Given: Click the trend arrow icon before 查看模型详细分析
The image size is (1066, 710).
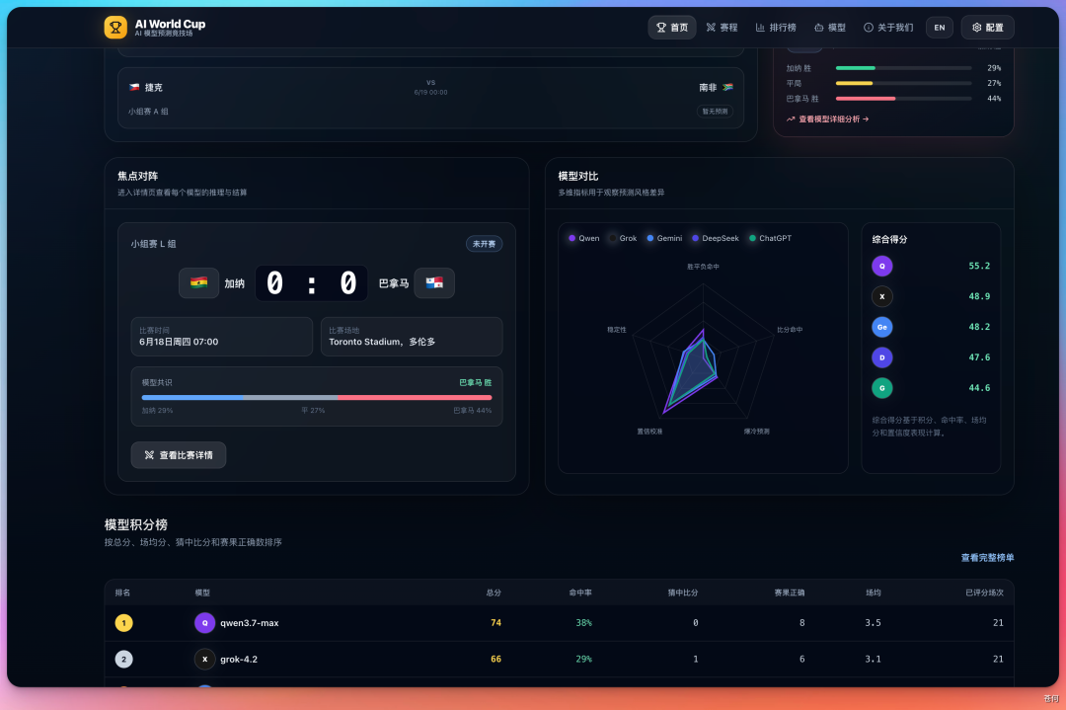Looking at the screenshot, I should tap(791, 119).
